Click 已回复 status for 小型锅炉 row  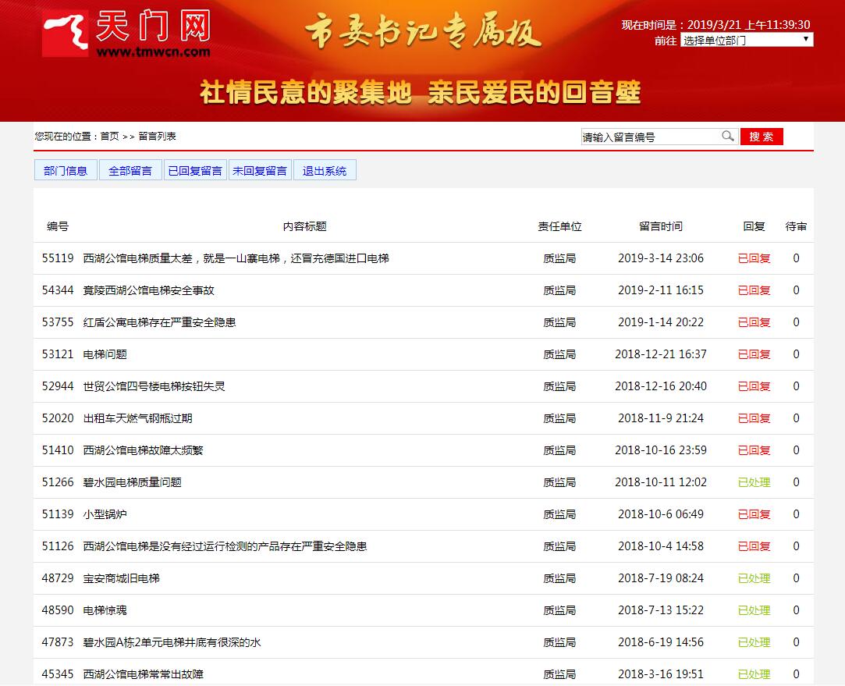pyautogui.click(x=754, y=514)
